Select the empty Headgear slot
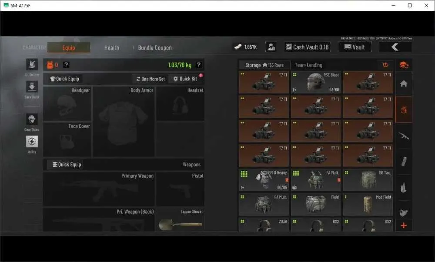The image size is (435, 262). coord(67,103)
